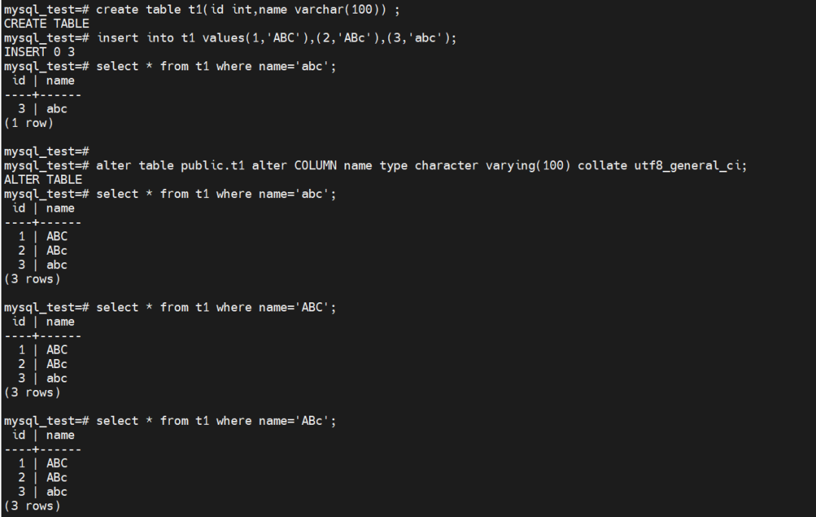
Task: Click the select query filtering name='ABC'
Action: [215, 307]
